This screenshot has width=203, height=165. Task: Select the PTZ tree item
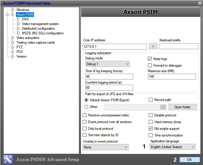click(x=19, y=47)
